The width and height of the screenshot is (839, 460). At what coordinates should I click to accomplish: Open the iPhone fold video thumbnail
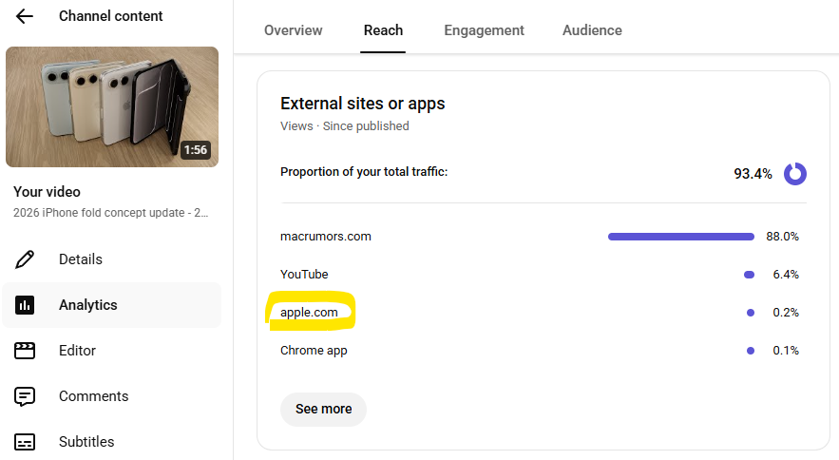(x=112, y=107)
